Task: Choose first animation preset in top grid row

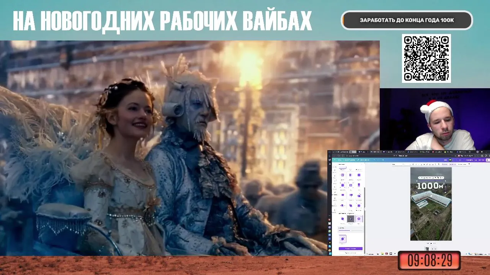Action: coord(343,175)
